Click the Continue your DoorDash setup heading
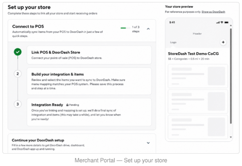The image size is (242, 166). pos(38,140)
